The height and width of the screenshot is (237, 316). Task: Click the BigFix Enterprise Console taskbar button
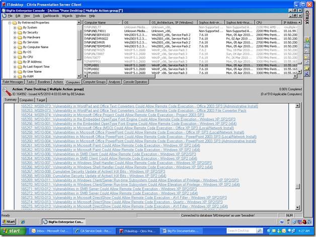click(64, 222)
